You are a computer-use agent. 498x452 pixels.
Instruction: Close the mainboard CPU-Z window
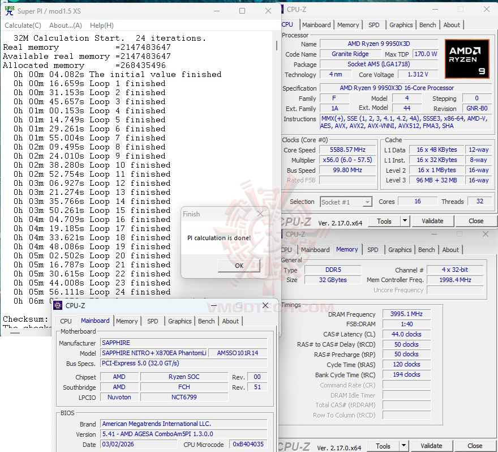pos(265,305)
